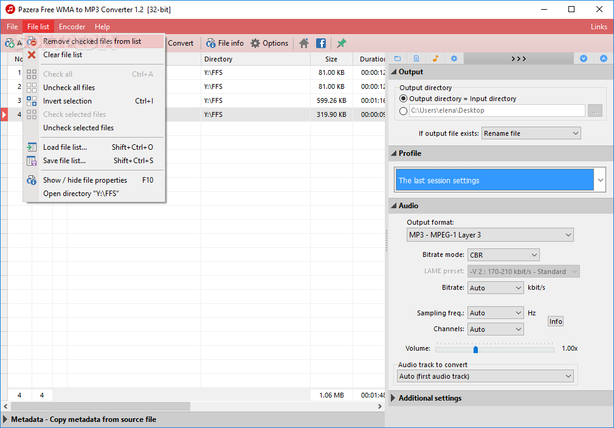
Task: Click the Load file list icon
Action: [x=32, y=147]
